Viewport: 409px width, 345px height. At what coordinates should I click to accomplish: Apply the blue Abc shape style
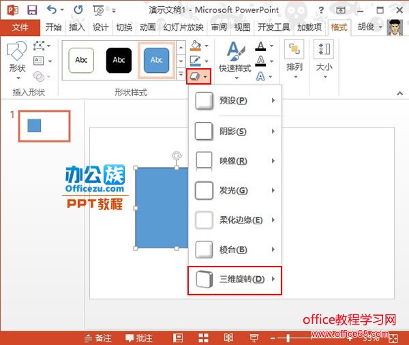click(x=157, y=60)
